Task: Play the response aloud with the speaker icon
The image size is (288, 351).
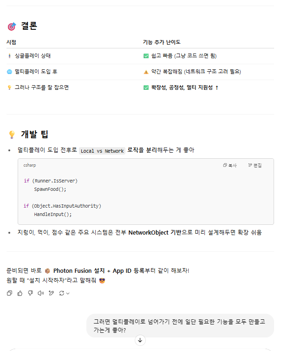Action: pyautogui.click(x=40, y=293)
